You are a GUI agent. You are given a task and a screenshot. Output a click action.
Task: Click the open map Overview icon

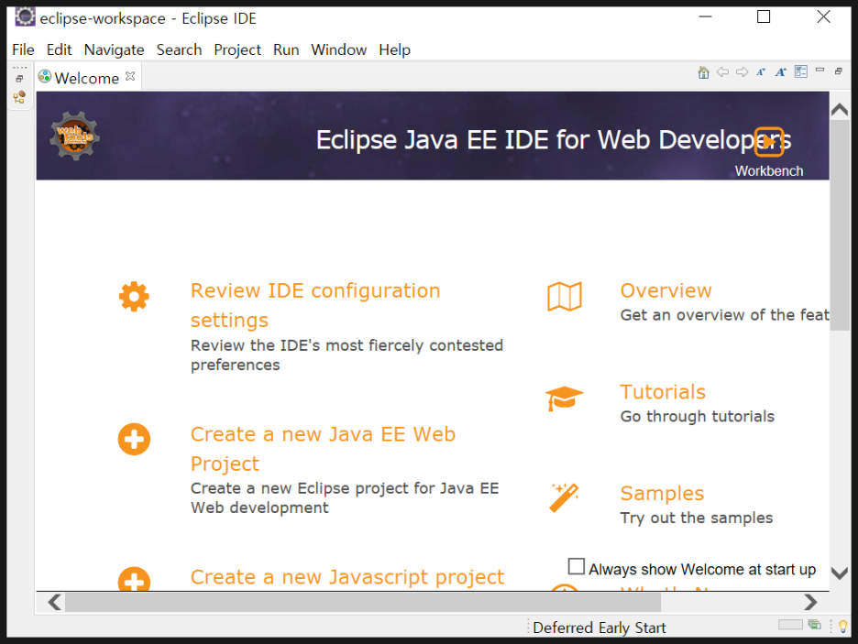(565, 297)
